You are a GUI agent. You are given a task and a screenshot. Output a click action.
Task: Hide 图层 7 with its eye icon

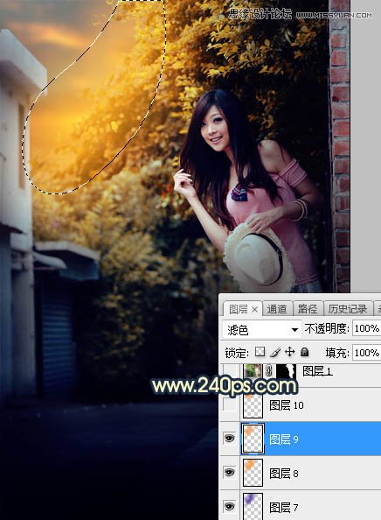(230, 506)
